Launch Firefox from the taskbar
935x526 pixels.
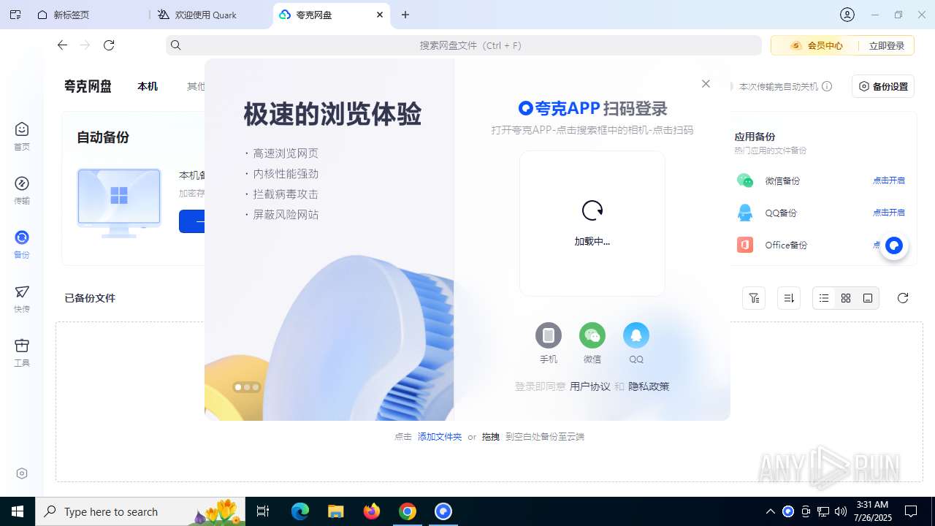372,511
